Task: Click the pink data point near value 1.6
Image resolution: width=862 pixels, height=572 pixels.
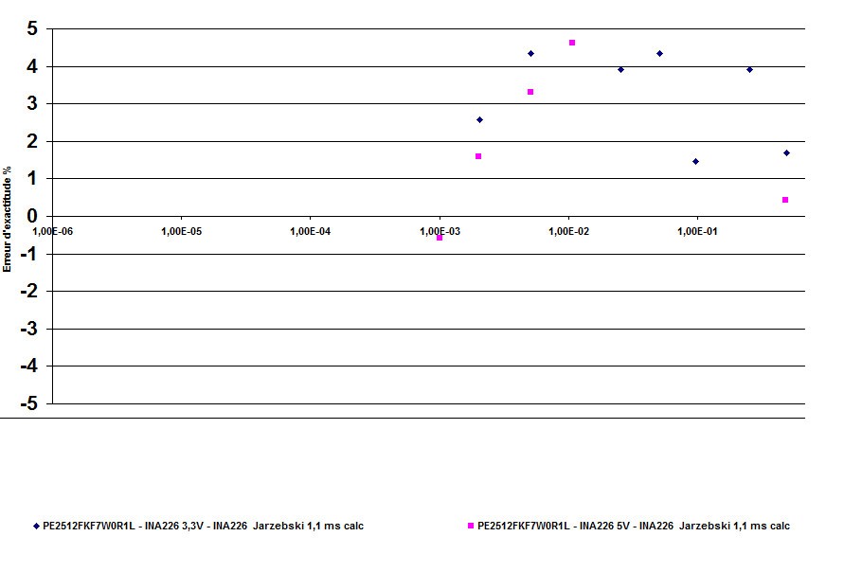Action: click(x=478, y=156)
